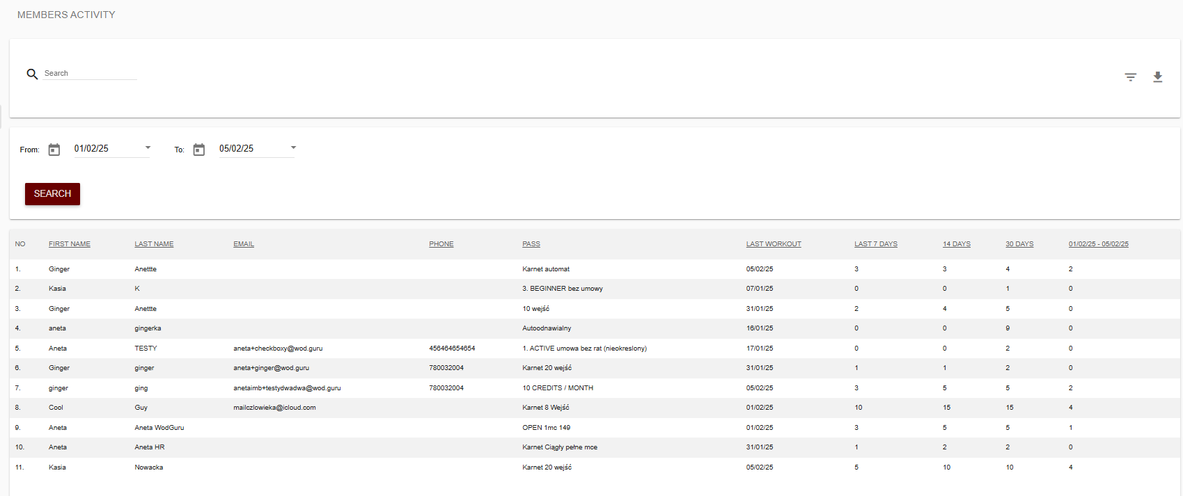Screen dimensions: 1183x496
Task: Sort by 14 DAYS column header
Action: click(956, 244)
